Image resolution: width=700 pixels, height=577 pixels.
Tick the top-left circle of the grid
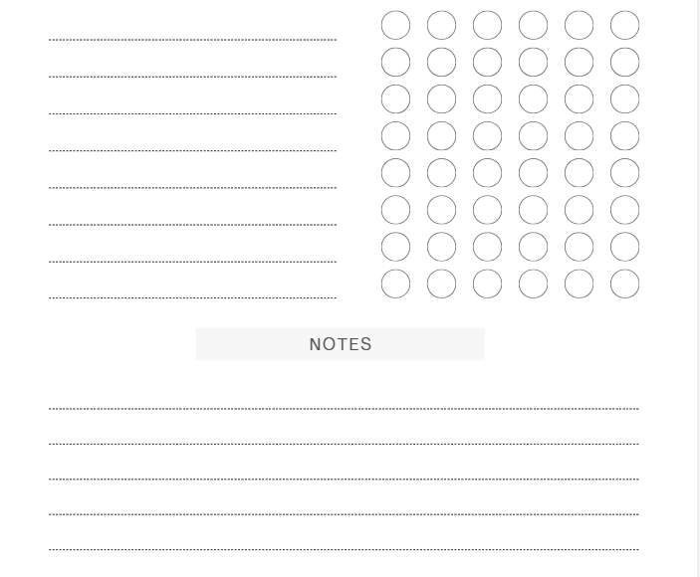point(395,25)
